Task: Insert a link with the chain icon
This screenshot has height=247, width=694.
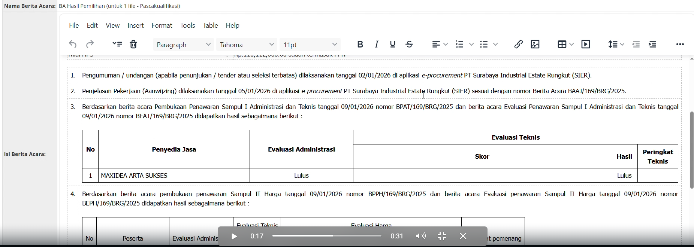Action: (518, 45)
